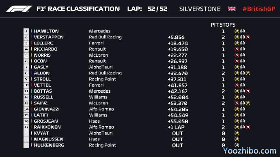
Task: Click the Yoozhibo.com watermark link
Action: [x=250, y=151]
